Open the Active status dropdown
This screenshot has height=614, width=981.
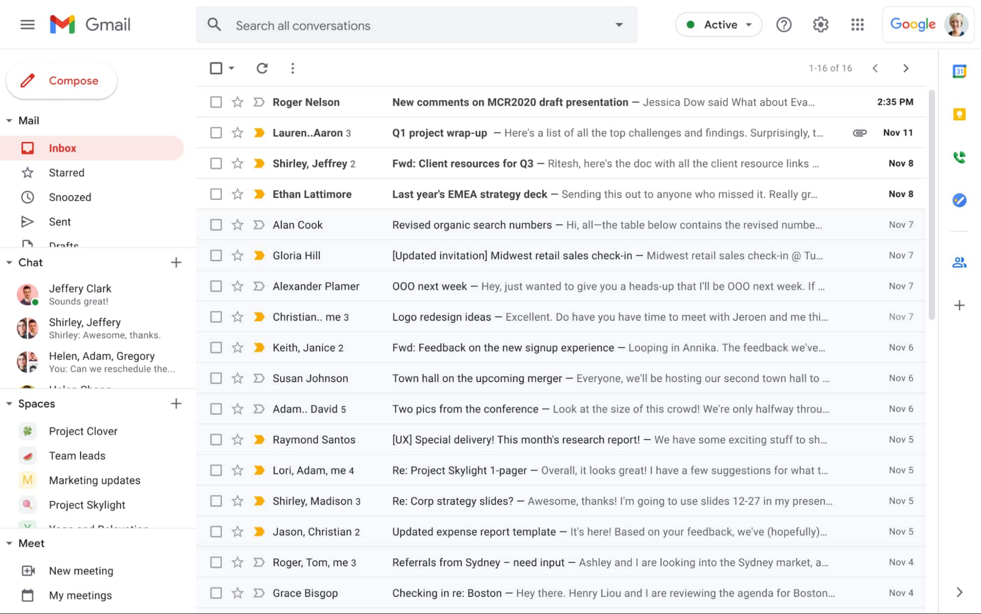click(x=719, y=25)
